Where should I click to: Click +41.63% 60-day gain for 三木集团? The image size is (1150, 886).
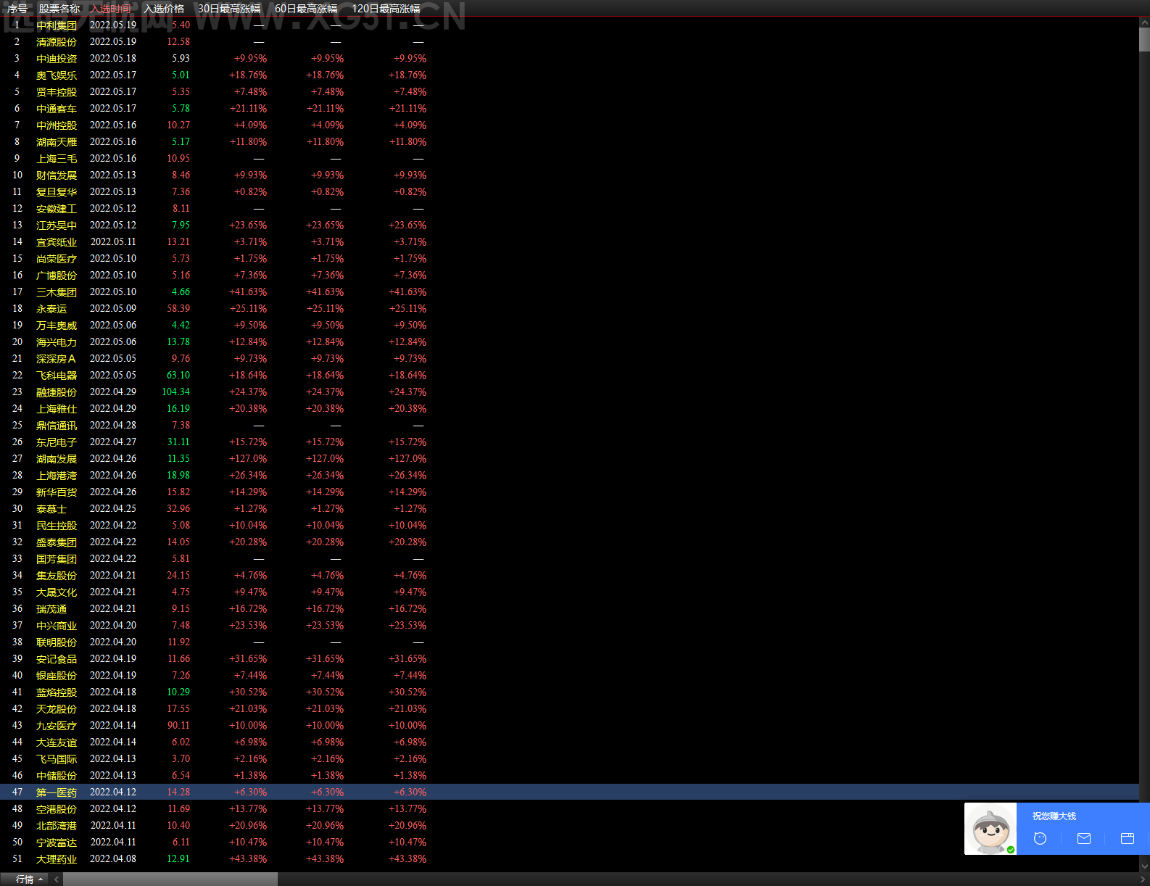[x=325, y=292]
